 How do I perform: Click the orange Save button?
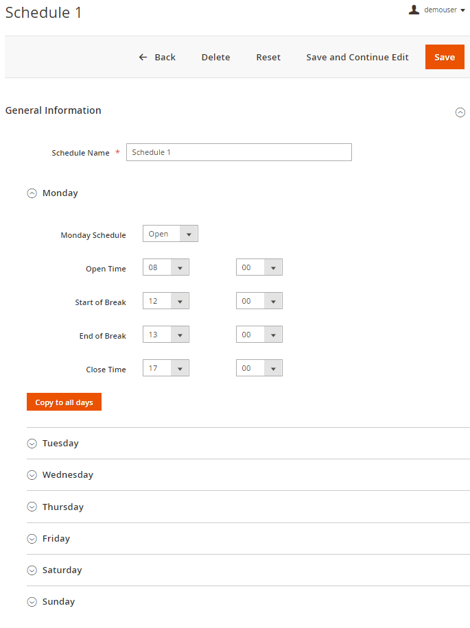[x=444, y=57]
